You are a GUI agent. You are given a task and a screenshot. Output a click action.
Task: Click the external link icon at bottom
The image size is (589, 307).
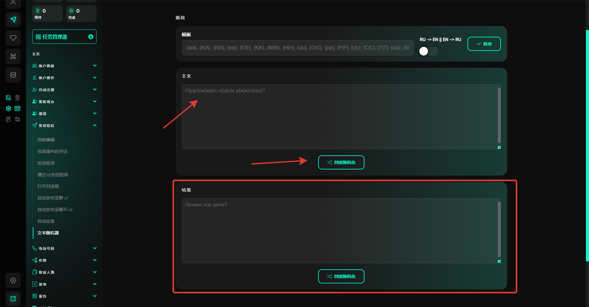pos(13,298)
